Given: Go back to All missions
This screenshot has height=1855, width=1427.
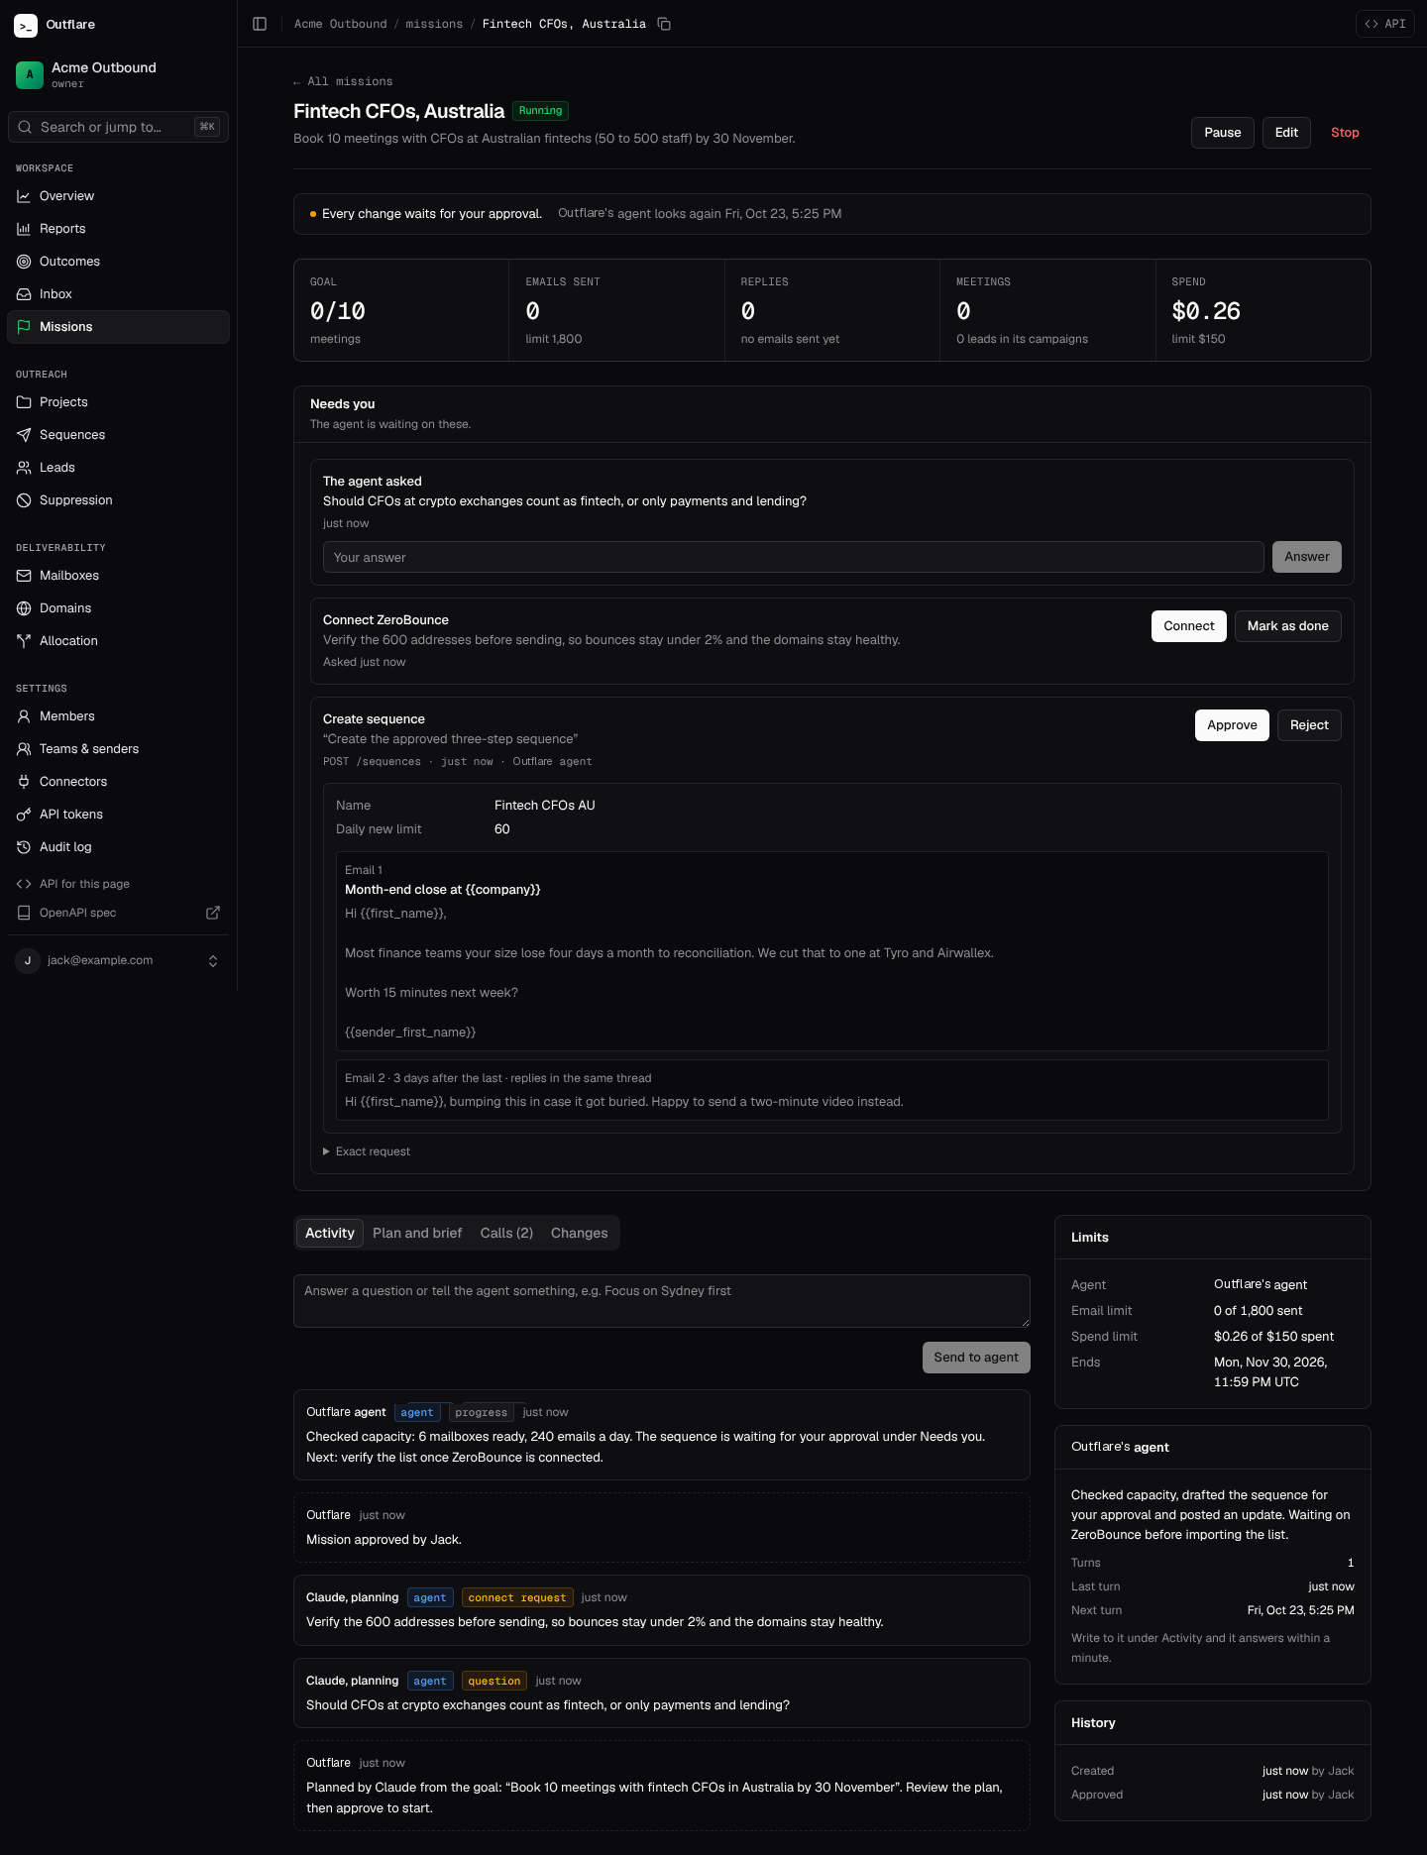Looking at the screenshot, I should coord(343,81).
